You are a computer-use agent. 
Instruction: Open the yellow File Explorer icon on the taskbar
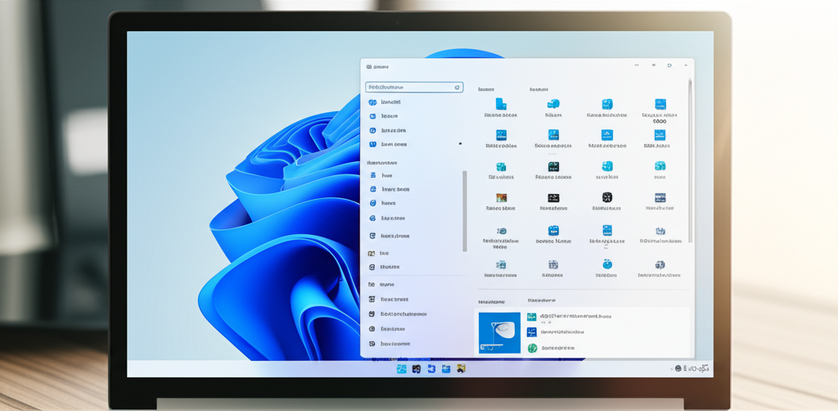(x=462, y=369)
